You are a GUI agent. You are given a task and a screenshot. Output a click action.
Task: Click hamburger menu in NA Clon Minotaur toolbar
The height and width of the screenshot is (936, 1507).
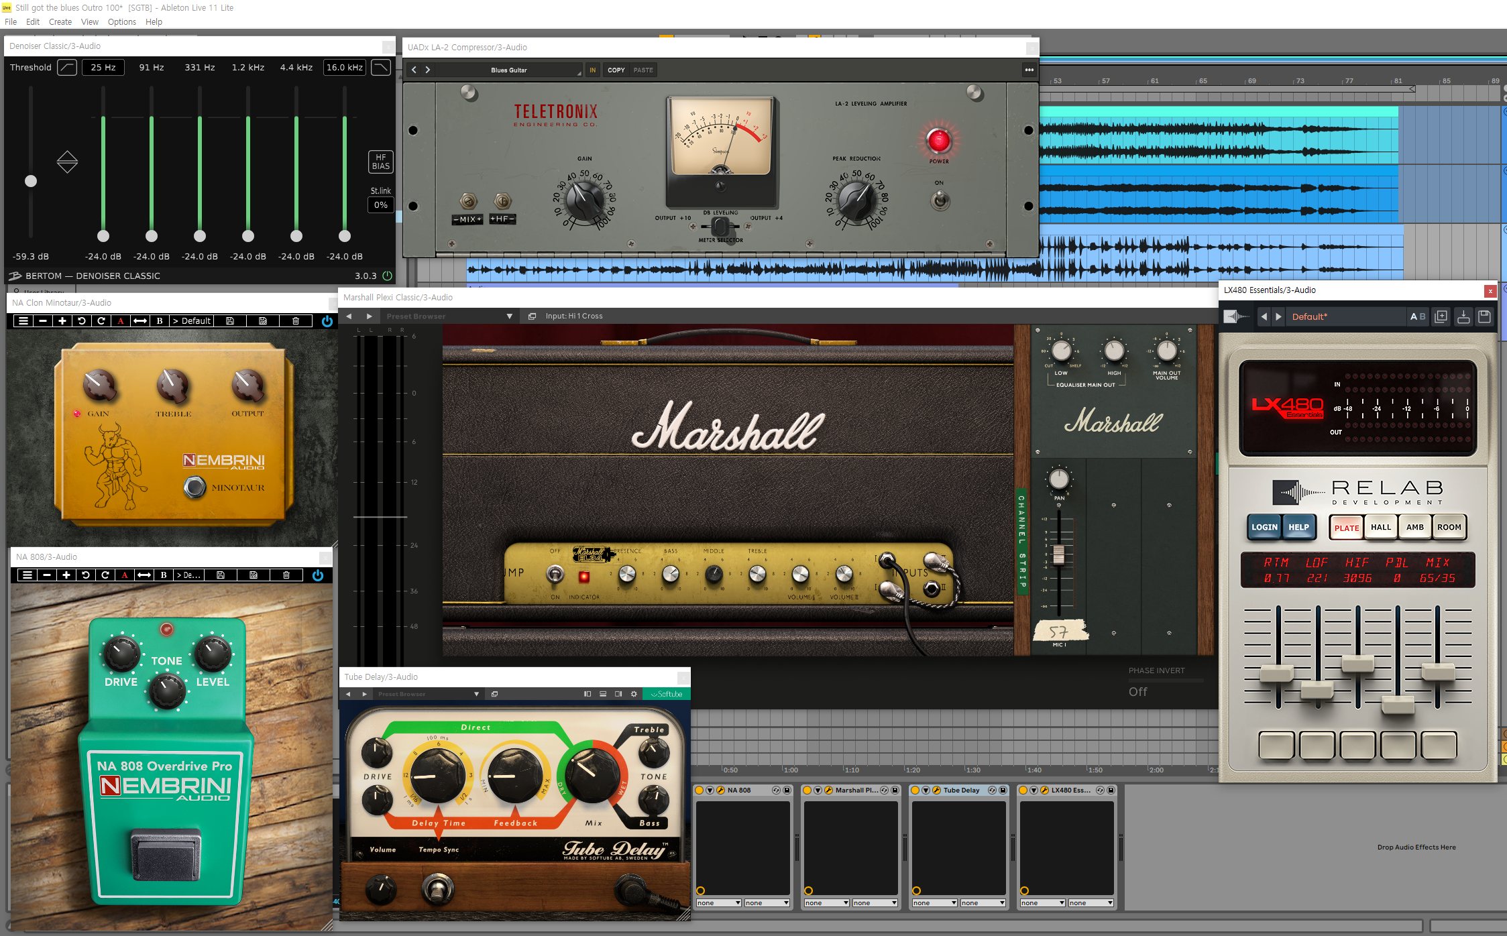(x=23, y=321)
